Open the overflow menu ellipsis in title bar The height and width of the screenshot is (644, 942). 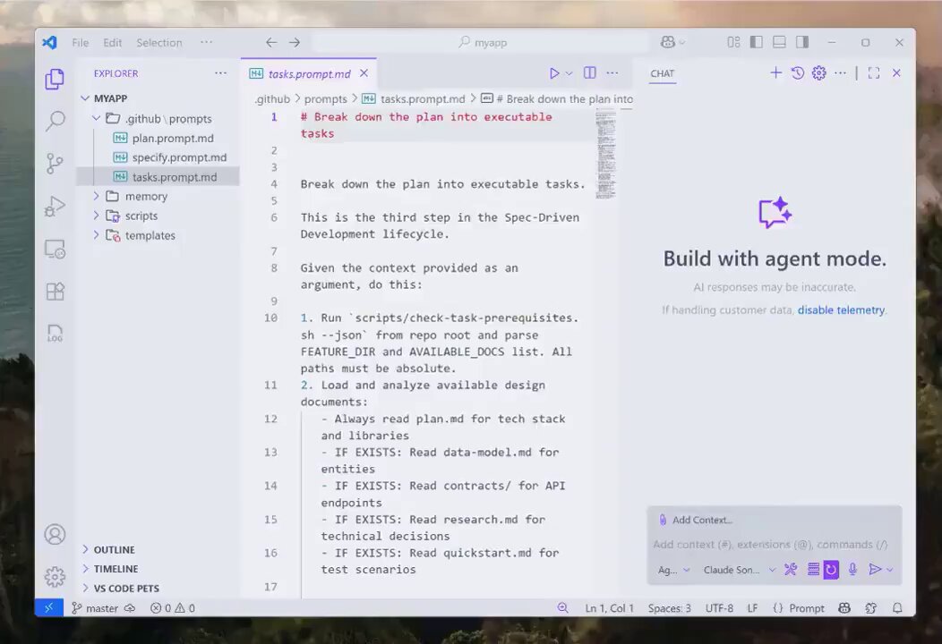click(206, 42)
